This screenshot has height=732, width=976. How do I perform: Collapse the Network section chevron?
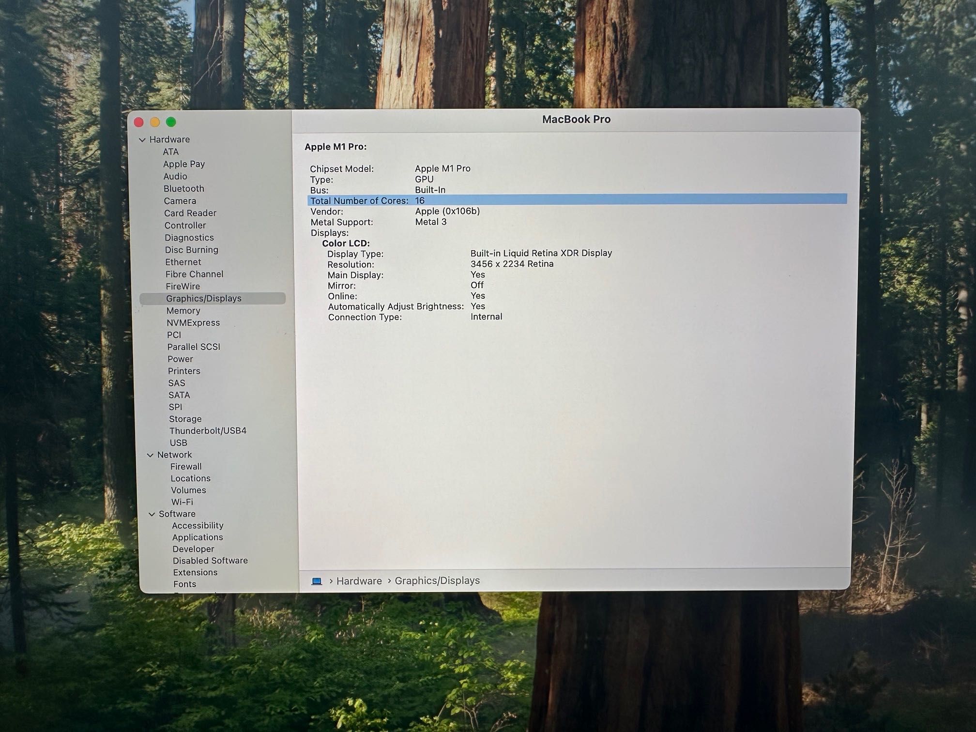pyautogui.click(x=151, y=455)
